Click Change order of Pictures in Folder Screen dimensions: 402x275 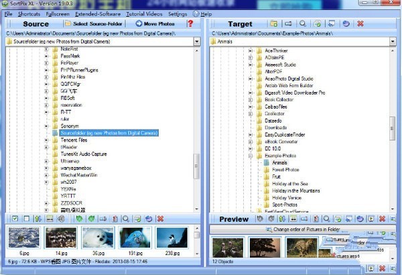(303, 229)
